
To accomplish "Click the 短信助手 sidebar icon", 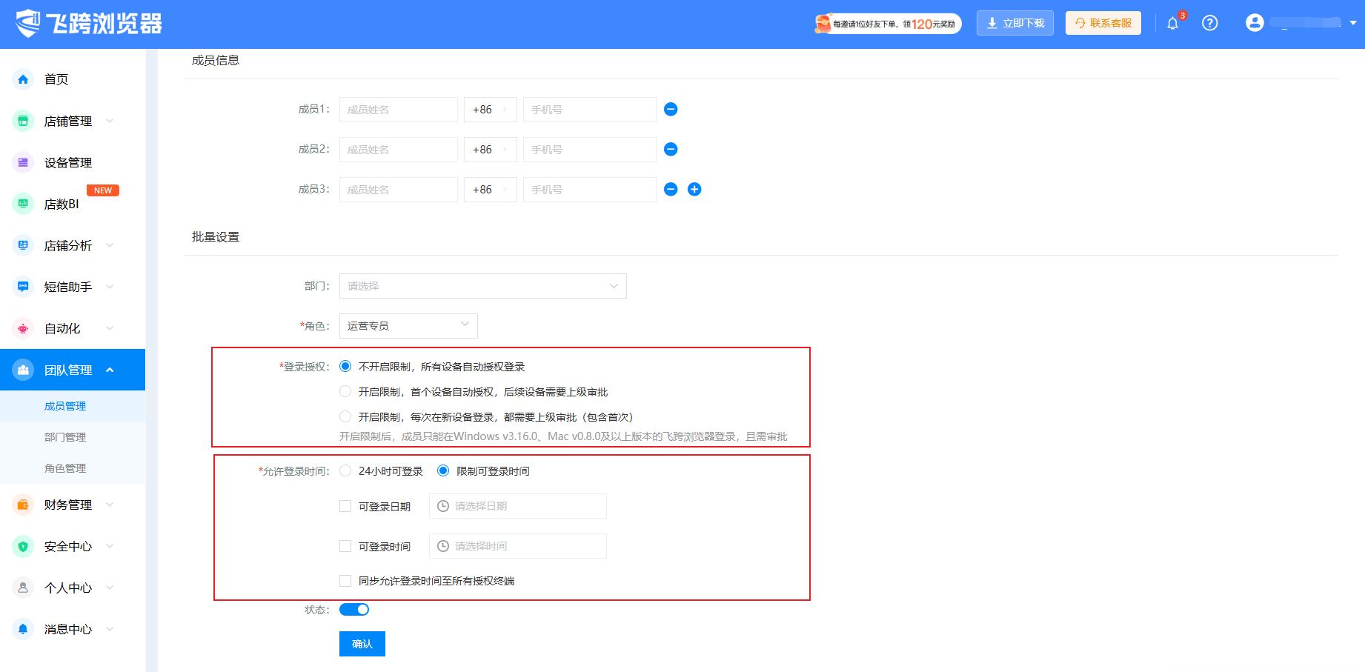I will pos(23,287).
